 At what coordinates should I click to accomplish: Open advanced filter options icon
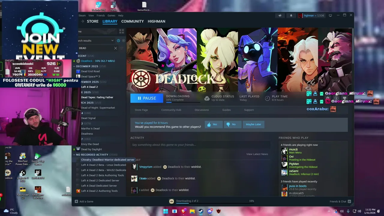121,48
